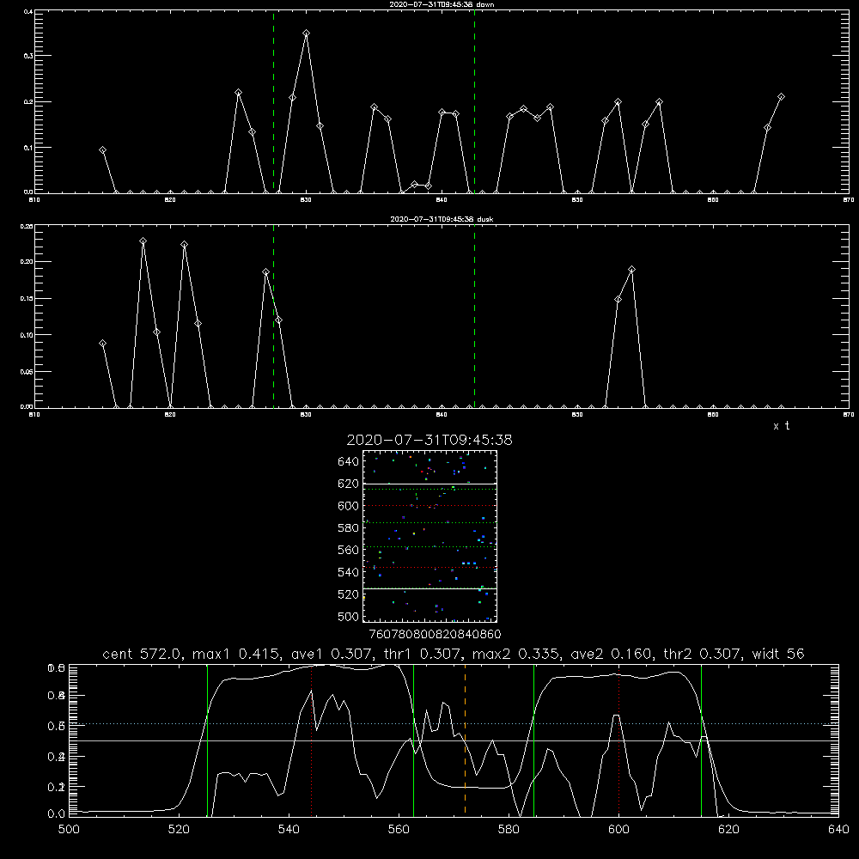Click the orange dashed center line at 572
The height and width of the screenshot is (859, 859).
[x=465, y=740]
